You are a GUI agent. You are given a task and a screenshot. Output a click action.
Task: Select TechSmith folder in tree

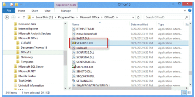pos(25,81)
